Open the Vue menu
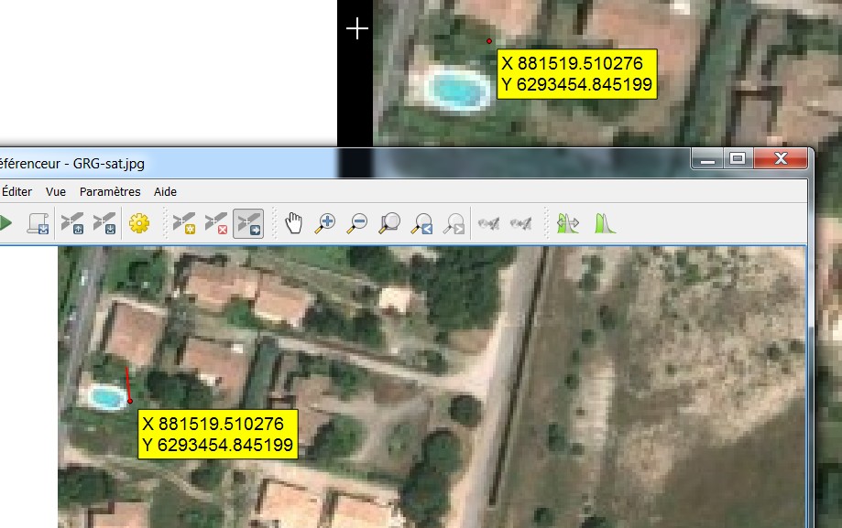Screen dimensions: 842x528 56,191
